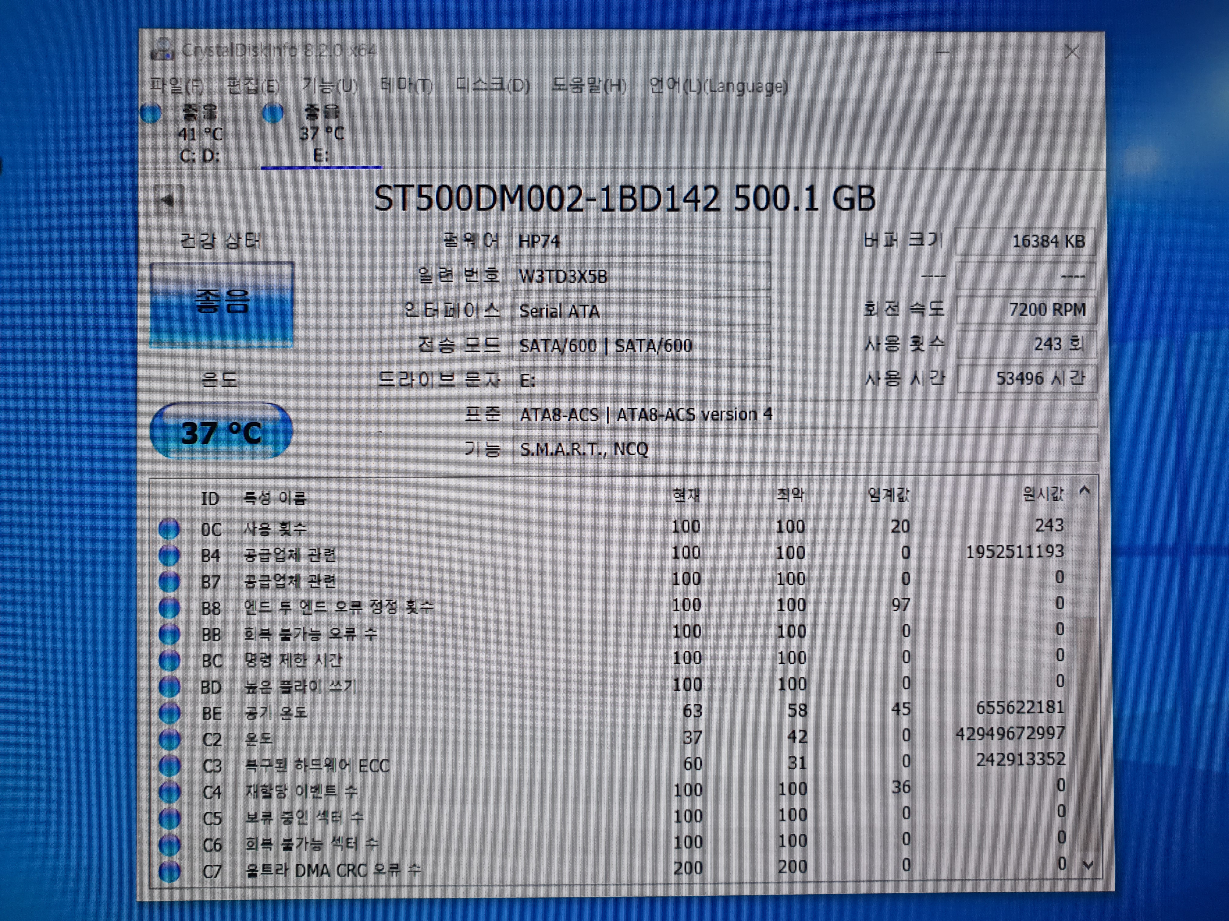This screenshot has width=1229, height=921.
Task: Click the status orb of row B7
Action: (169, 581)
